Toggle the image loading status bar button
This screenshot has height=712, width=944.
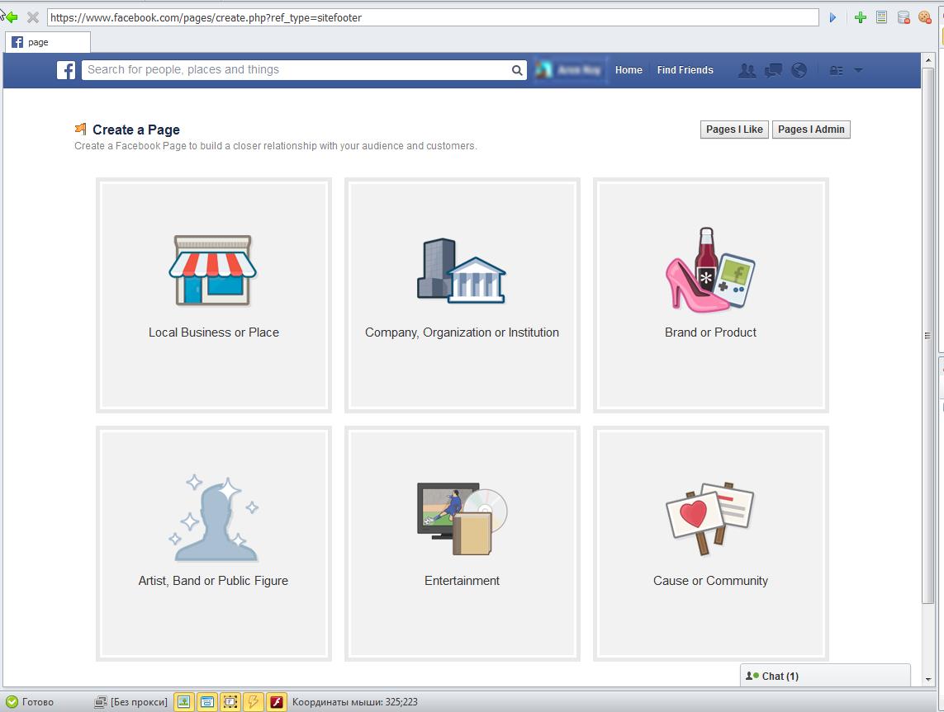[183, 702]
